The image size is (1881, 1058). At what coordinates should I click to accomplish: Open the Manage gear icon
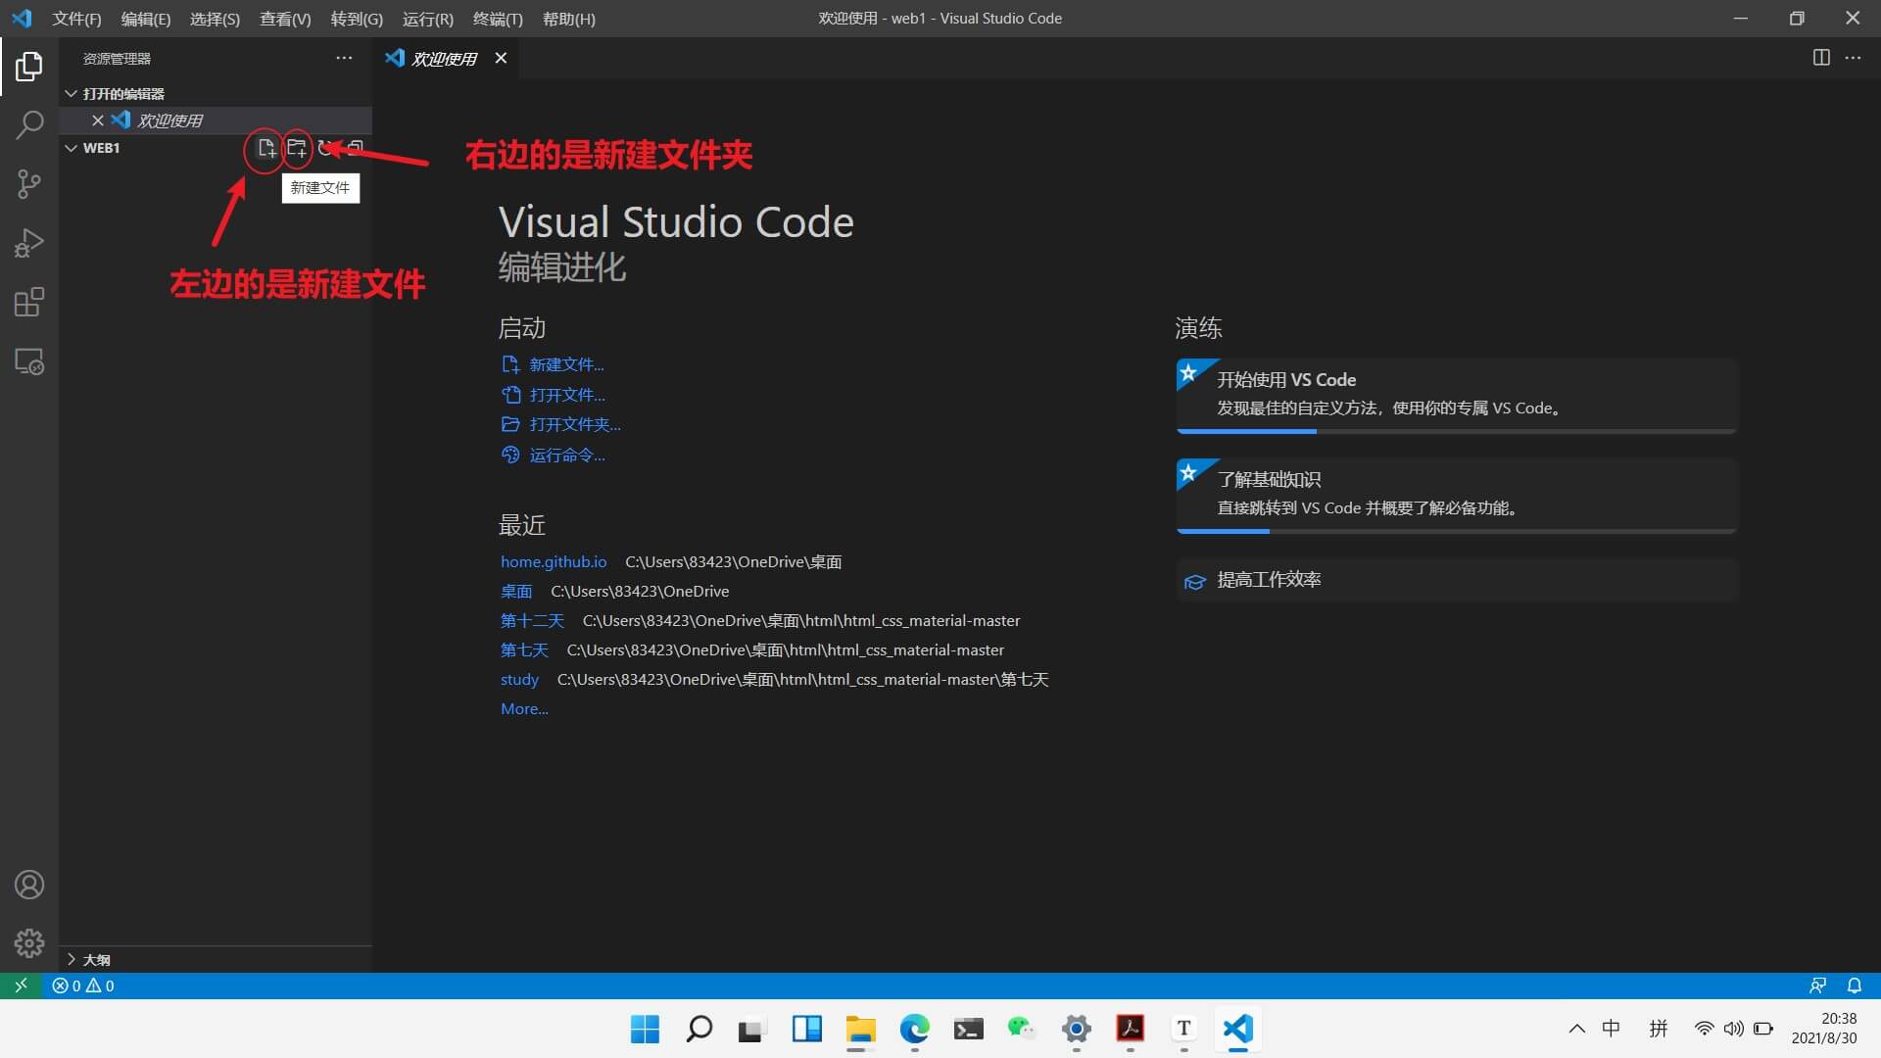click(29, 943)
